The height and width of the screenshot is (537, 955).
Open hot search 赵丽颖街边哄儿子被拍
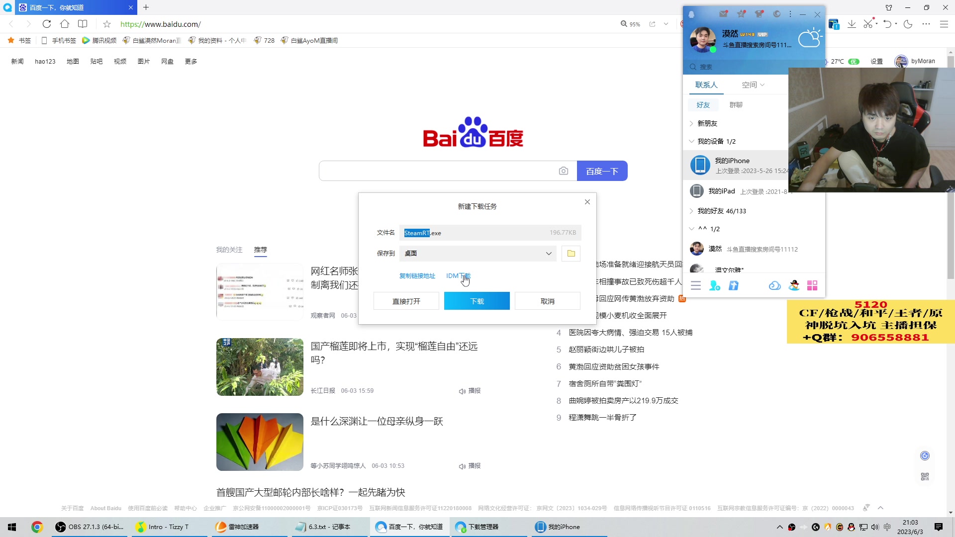tap(606, 350)
